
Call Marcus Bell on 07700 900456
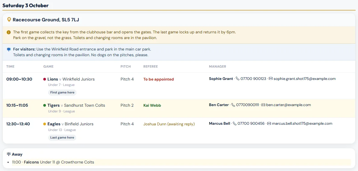pos(251,124)
